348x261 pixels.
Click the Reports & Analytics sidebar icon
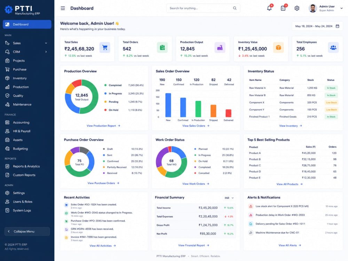pyautogui.click(x=7, y=166)
